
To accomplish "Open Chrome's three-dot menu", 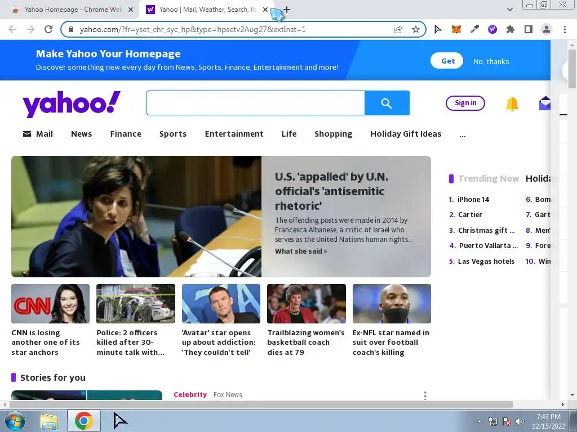I will click(565, 29).
